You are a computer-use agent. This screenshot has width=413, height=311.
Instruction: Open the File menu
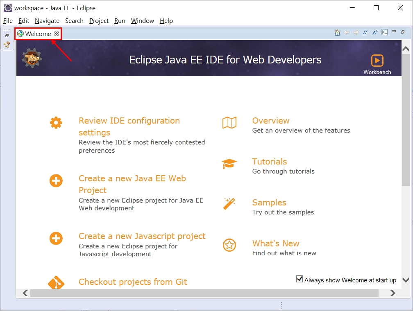point(8,21)
